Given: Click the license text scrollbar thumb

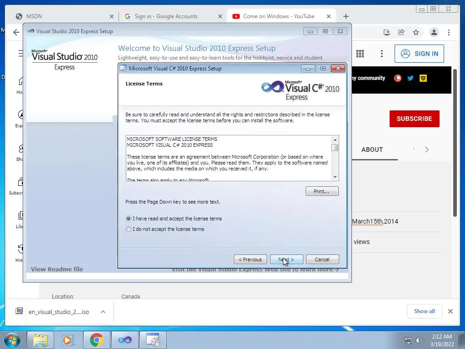Looking at the screenshot, I should [335, 148].
